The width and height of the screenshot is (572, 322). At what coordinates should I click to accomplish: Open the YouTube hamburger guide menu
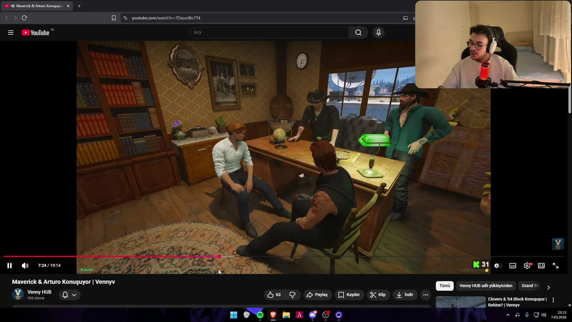pyautogui.click(x=11, y=33)
